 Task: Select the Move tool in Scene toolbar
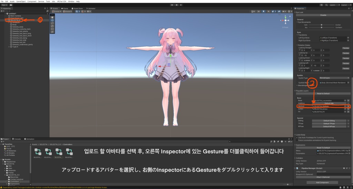(x=52, y=20)
